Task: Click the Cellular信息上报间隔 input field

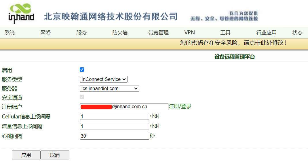Action: [x=114, y=116]
